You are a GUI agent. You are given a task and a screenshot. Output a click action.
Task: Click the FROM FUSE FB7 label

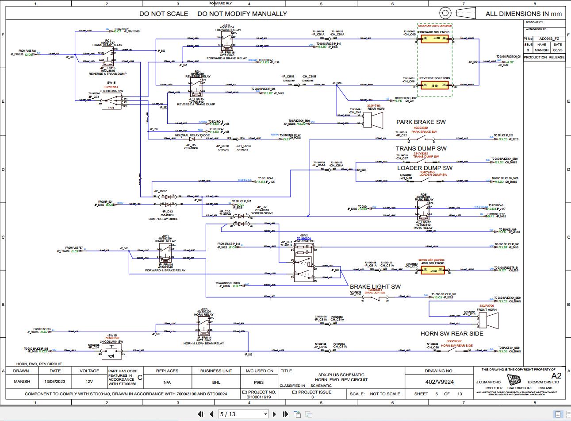[x=74, y=248]
